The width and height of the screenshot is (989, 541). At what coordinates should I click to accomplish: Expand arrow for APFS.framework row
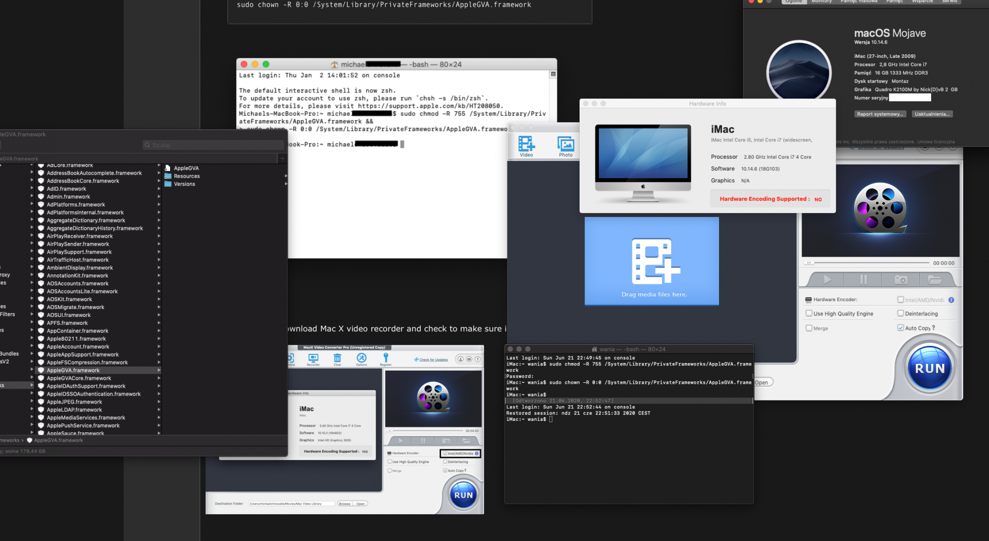[x=159, y=323]
